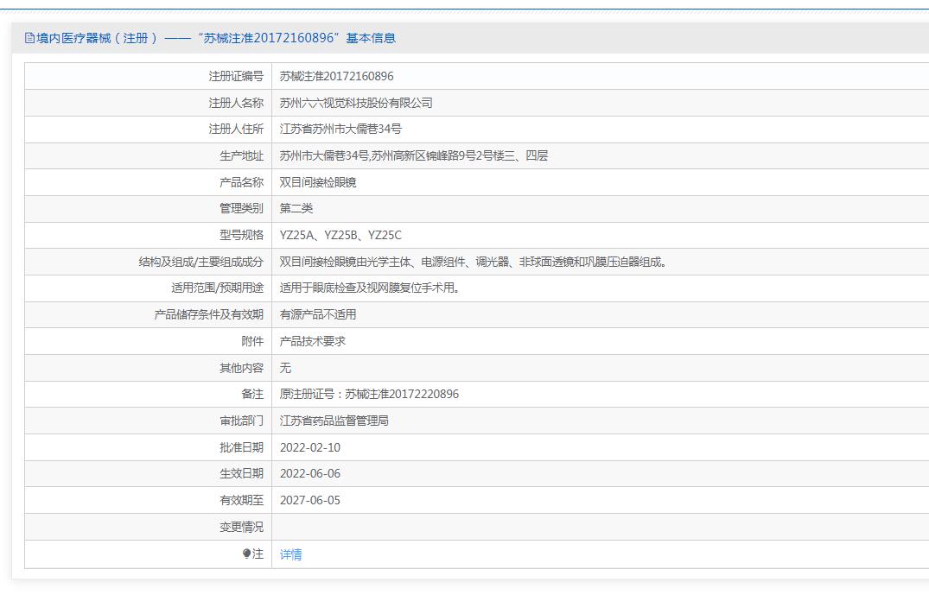Click the registrant address 江苏省苏州市大儒巷34号
The image size is (929, 595).
click(x=340, y=129)
